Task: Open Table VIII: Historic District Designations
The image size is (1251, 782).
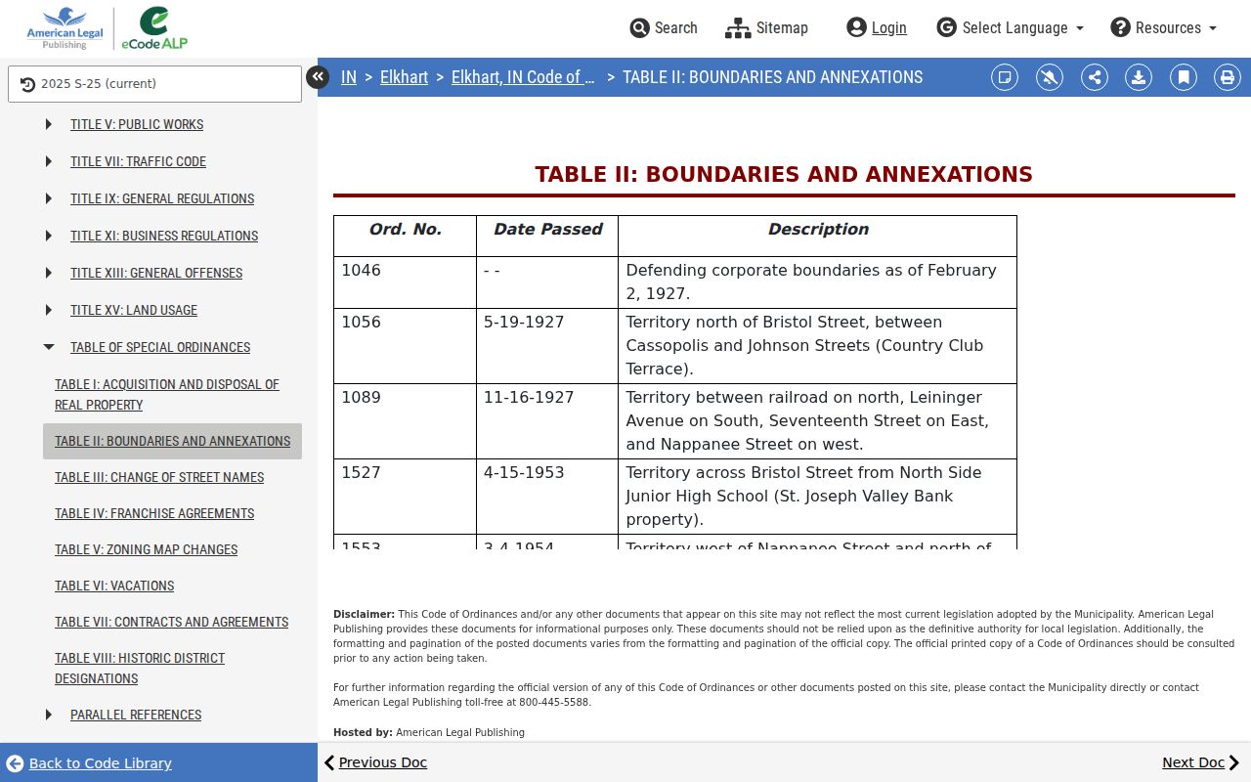Action: [x=140, y=668]
